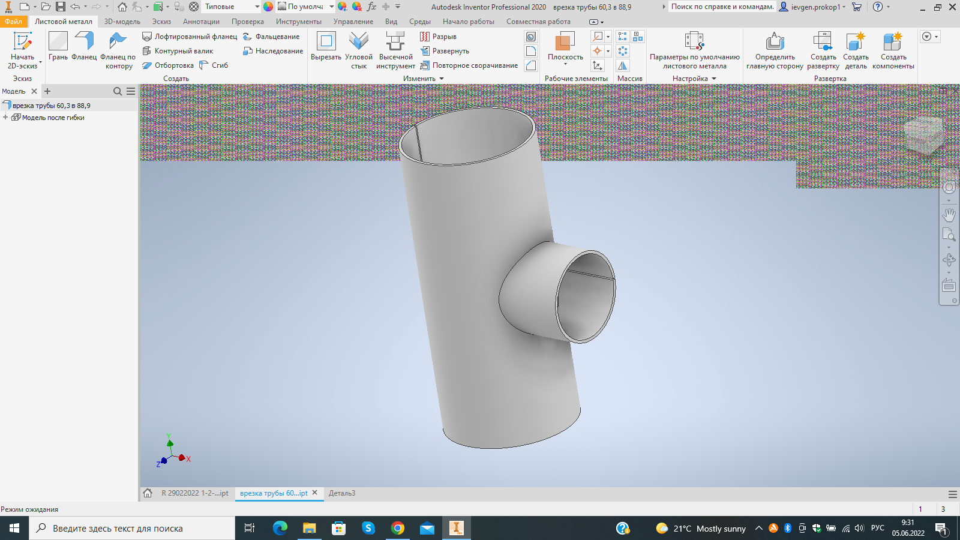960x540 pixels.
Task: Add a new browser panel tab
Action: pyautogui.click(x=47, y=91)
